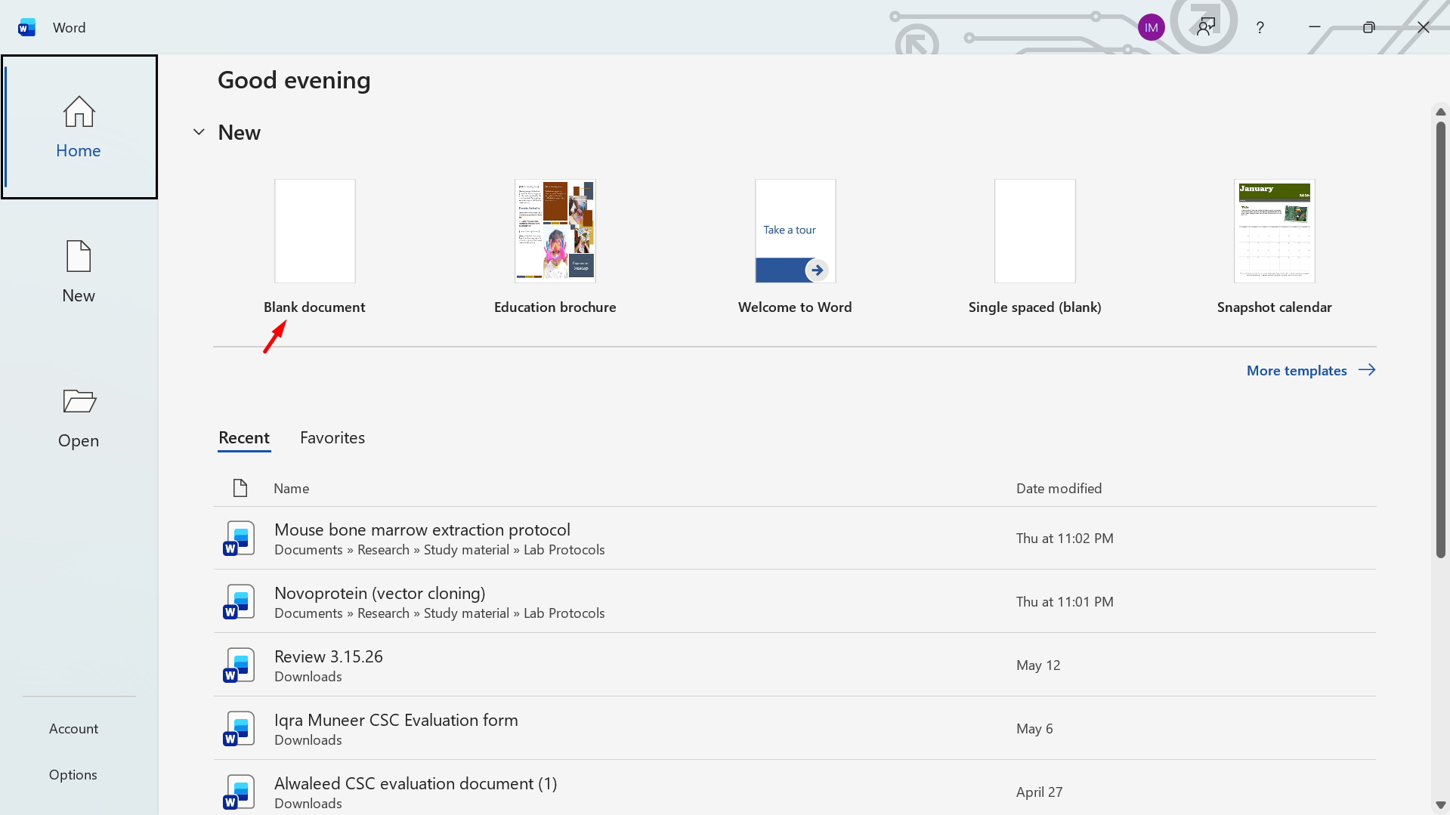Collapse the New section chevron
This screenshot has width=1450, height=815.
pyautogui.click(x=199, y=132)
